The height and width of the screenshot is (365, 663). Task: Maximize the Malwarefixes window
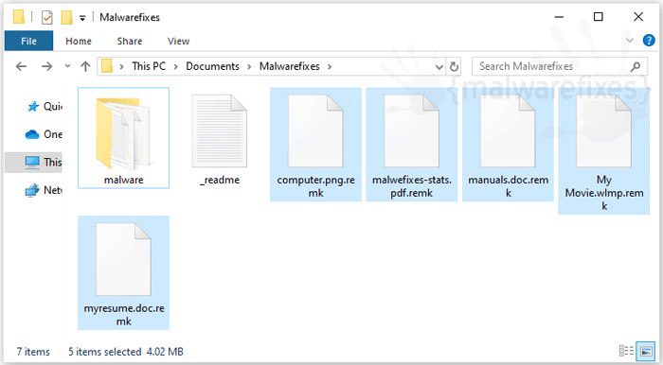(599, 17)
